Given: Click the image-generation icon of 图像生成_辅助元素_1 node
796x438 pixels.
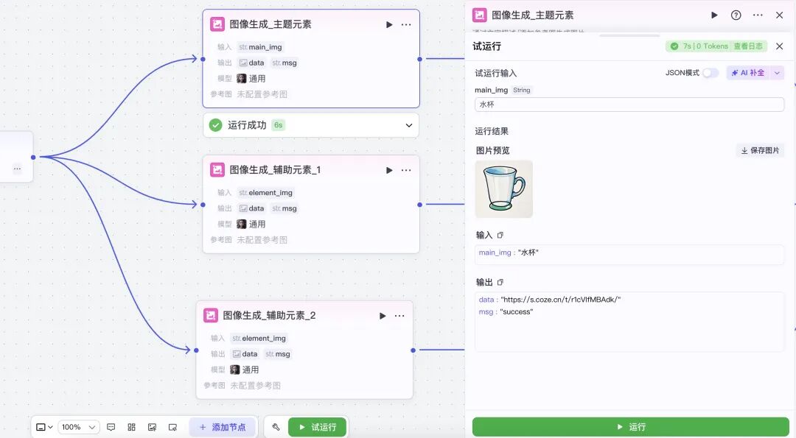Looking at the screenshot, I should (x=217, y=170).
